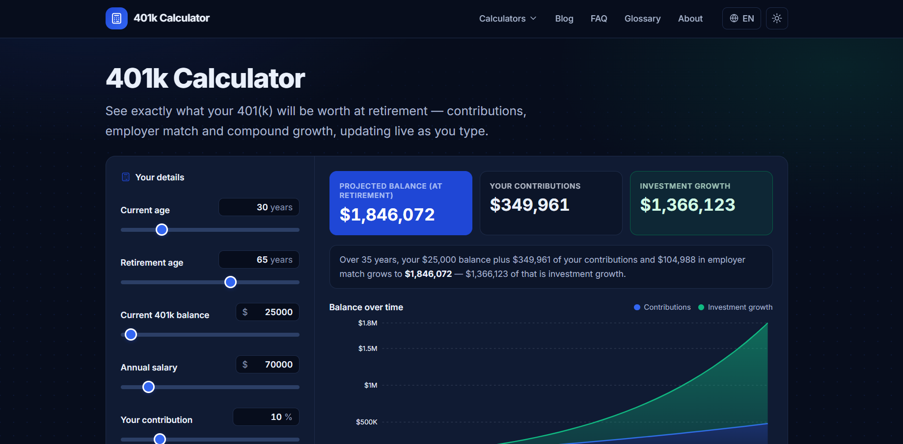Screen dimensions: 903x444
Task: Adjust the Current 401k balance slider handle
Action: 131,335
